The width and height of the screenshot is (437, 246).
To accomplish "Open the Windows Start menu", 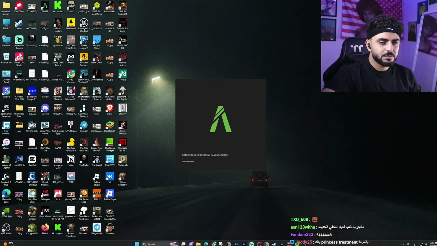I will tap(137, 244).
